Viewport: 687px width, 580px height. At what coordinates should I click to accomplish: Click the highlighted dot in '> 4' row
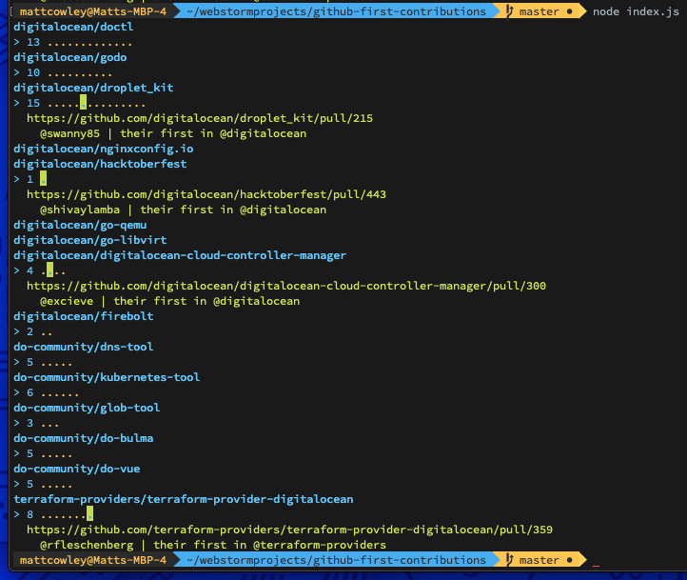point(49,270)
